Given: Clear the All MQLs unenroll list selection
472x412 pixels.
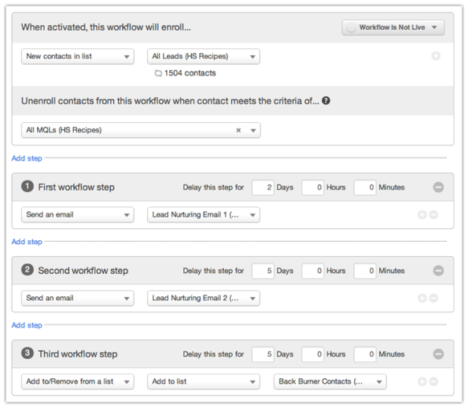Looking at the screenshot, I should (x=238, y=130).
